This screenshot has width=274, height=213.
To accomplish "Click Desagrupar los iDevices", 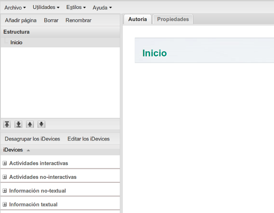I will pyautogui.click(x=32, y=139).
